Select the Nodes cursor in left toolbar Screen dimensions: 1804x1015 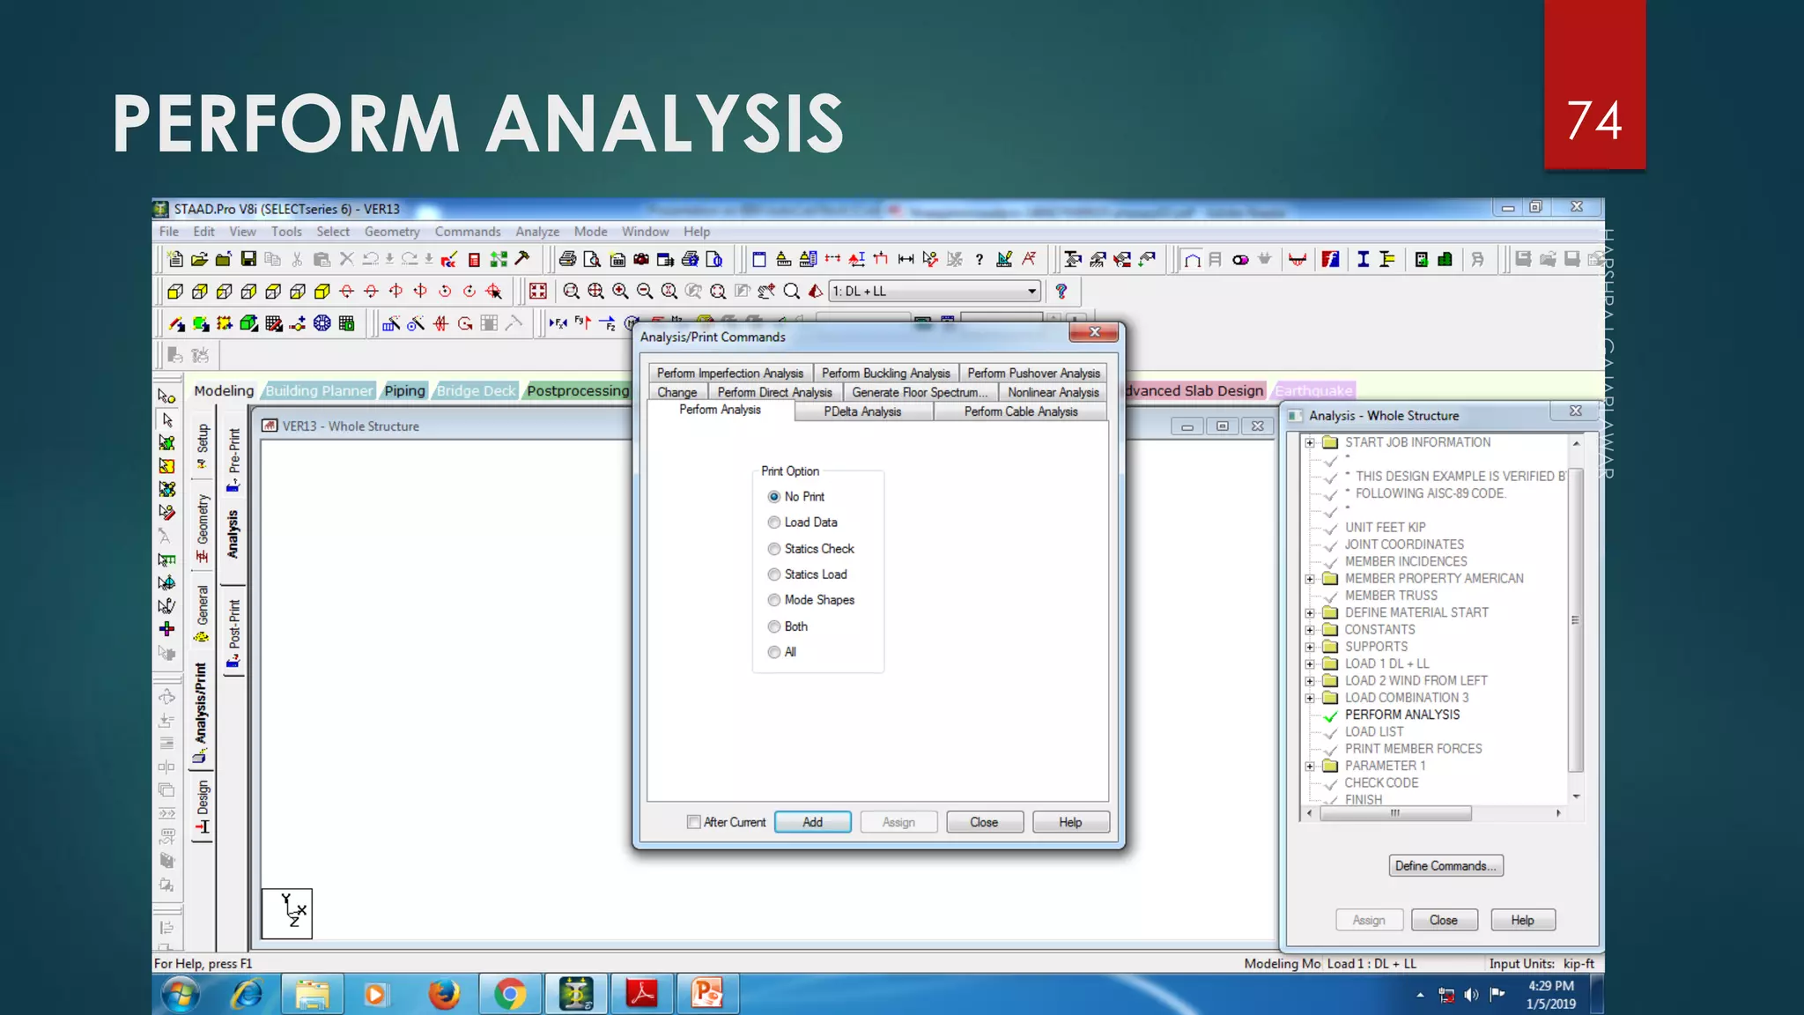(166, 396)
